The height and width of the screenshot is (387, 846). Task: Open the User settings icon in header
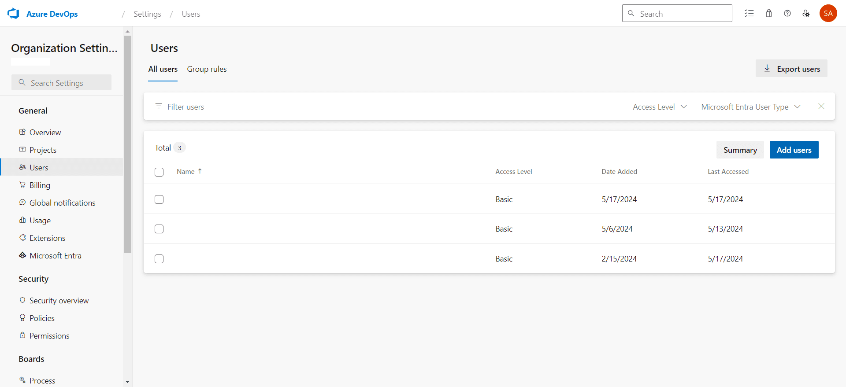pyautogui.click(x=806, y=14)
